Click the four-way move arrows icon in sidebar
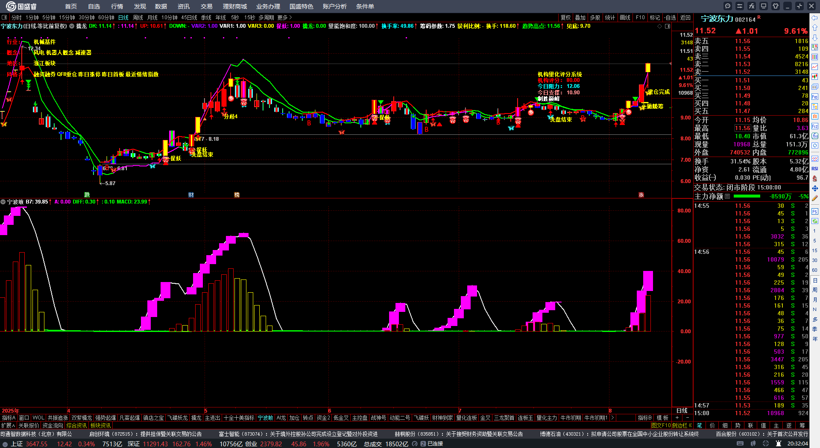Screen dimensions: 820x448 point(815,188)
